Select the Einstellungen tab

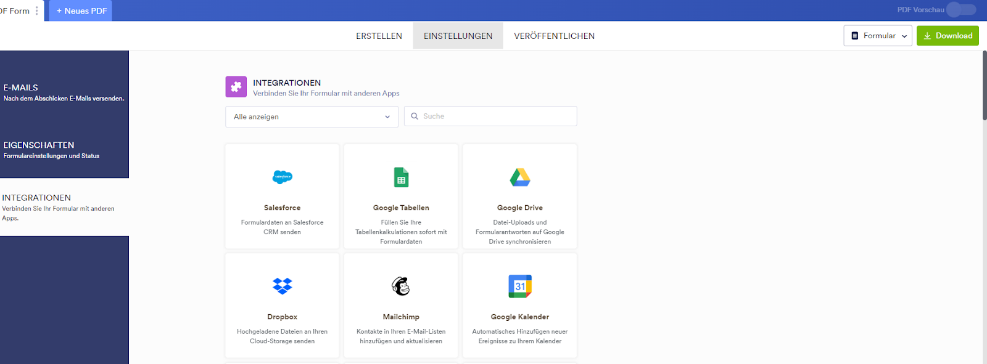[x=458, y=36]
